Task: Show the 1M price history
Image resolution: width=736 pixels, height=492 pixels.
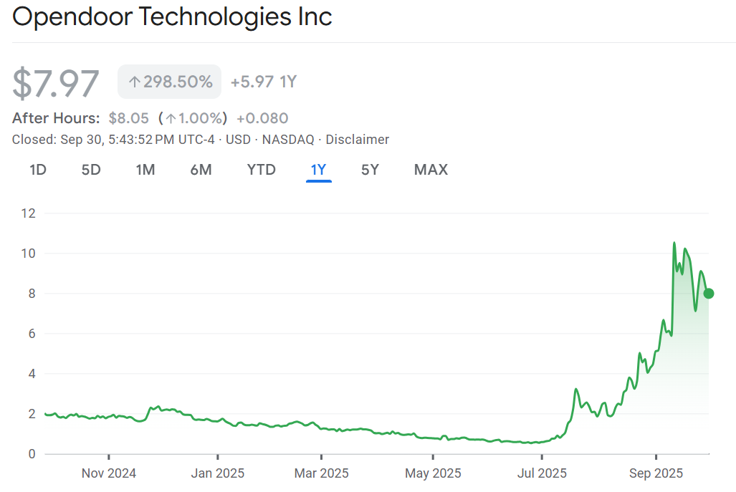Action: [x=145, y=170]
